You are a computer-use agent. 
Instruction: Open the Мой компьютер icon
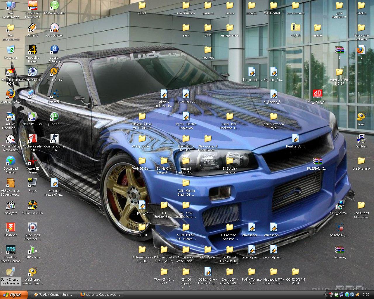11,10
